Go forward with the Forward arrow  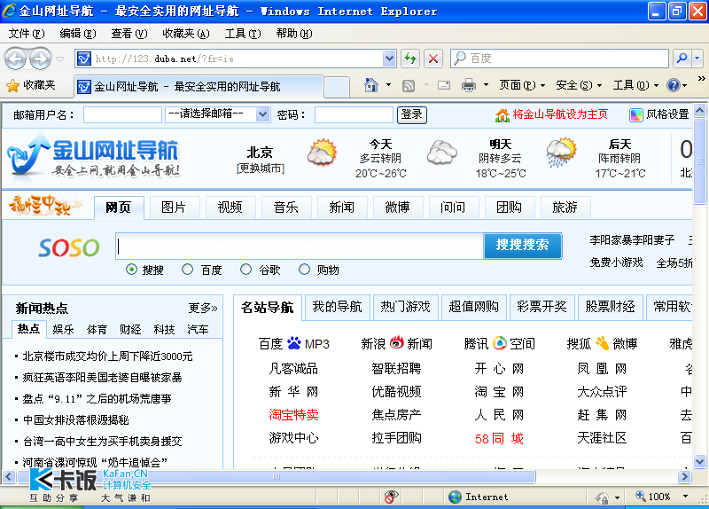(41, 59)
